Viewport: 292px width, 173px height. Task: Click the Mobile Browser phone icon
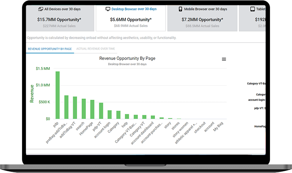180,9
